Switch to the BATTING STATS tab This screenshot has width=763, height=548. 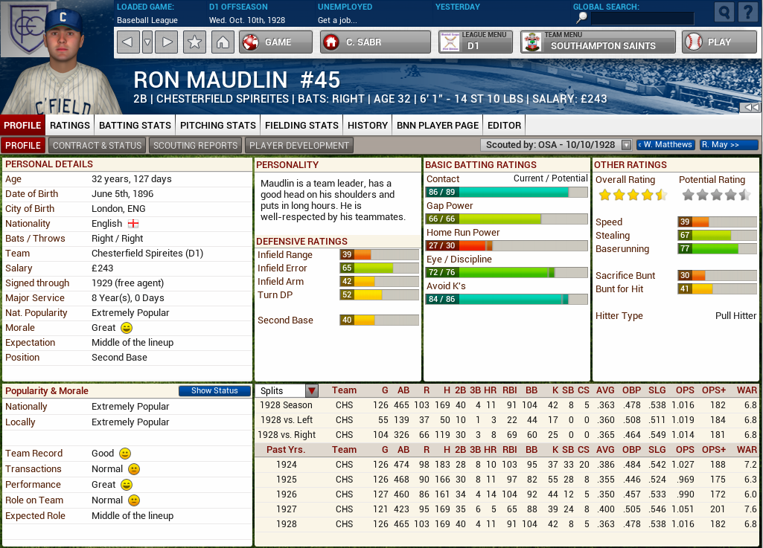[135, 125]
